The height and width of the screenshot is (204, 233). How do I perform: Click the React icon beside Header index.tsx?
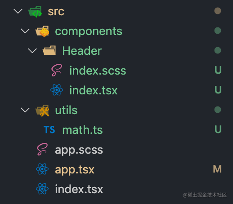point(57,90)
